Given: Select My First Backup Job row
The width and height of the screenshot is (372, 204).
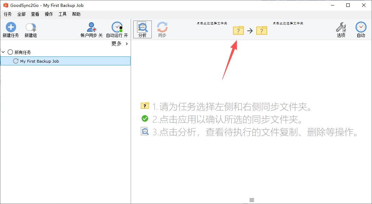Looking at the screenshot, I should 65,61.
